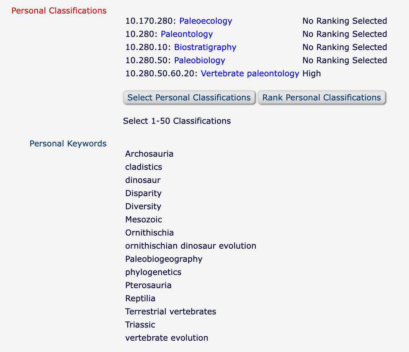
Task: Click the Archosauria keyword
Action: click(149, 154)
